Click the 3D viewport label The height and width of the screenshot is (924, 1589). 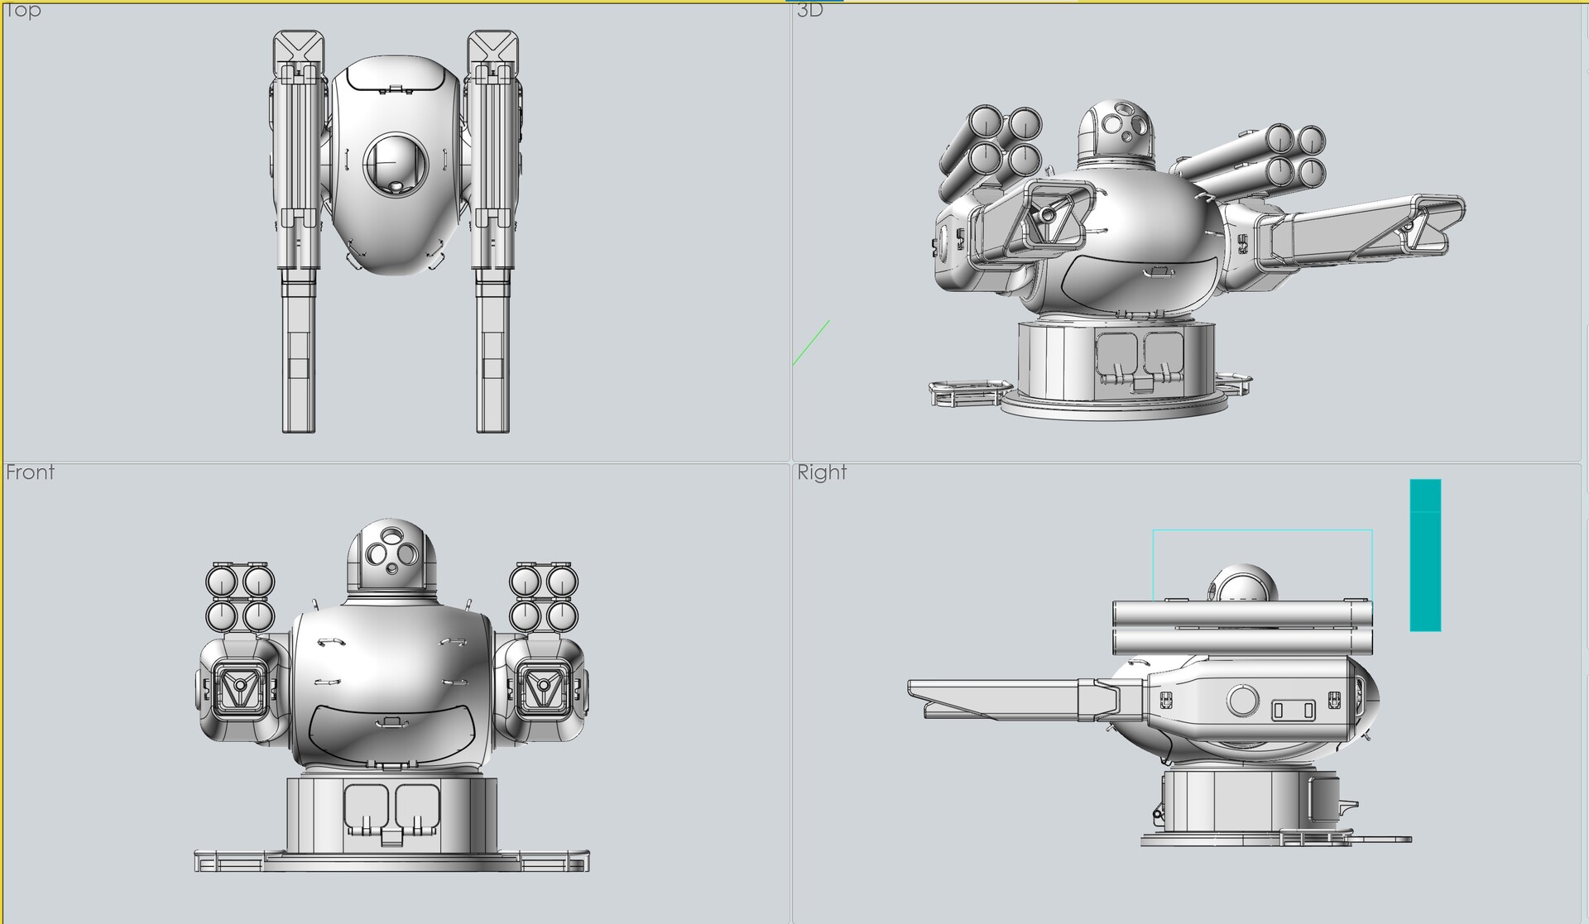808,11
